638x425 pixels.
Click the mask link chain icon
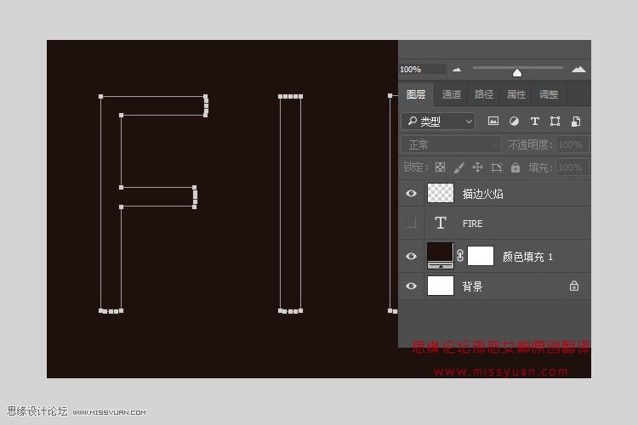click(x=460, y=256)
